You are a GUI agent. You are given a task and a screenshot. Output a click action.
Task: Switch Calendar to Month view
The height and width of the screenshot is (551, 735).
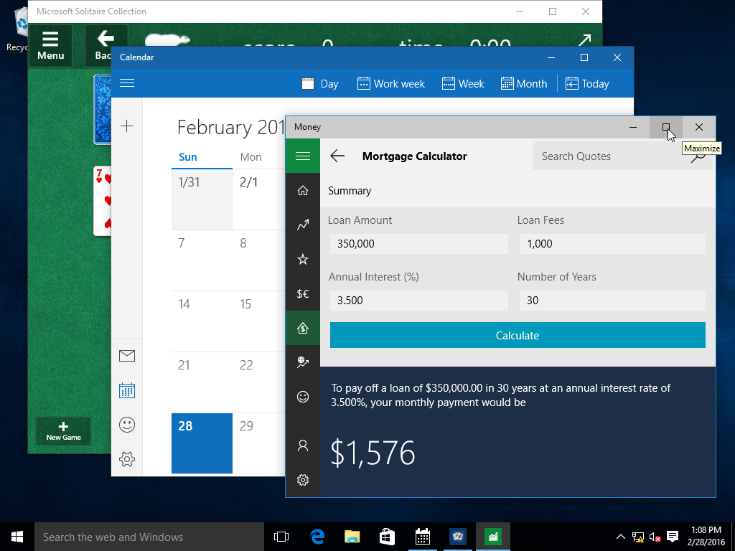point(524,84)
